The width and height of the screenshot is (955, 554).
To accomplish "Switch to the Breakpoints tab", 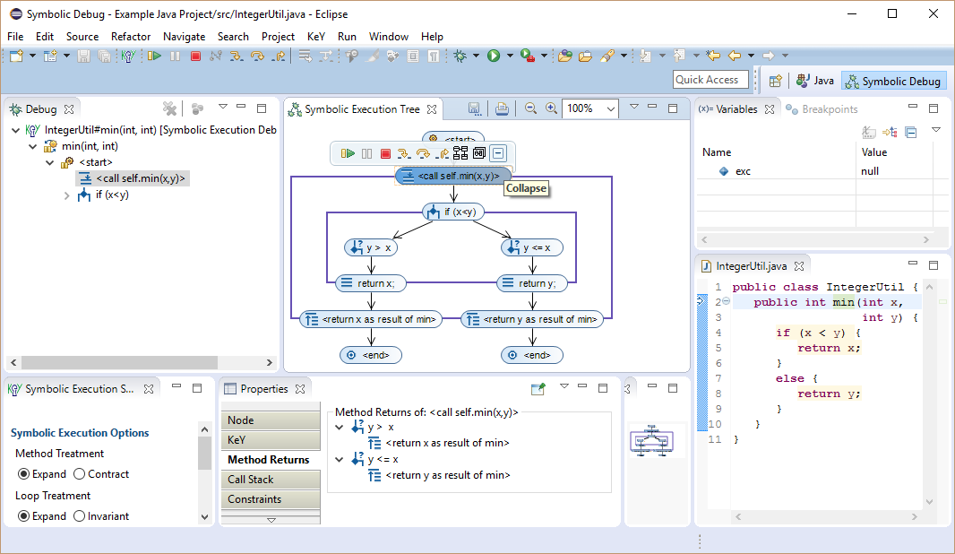I will [822, 109].
